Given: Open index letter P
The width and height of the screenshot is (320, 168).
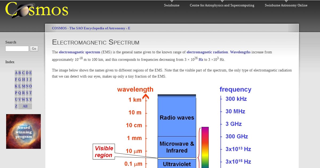Looking at the screenshot, I should (16, 93).
